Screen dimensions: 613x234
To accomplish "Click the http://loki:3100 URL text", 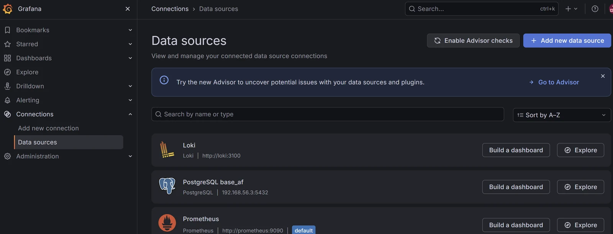I will pos(221,156).
